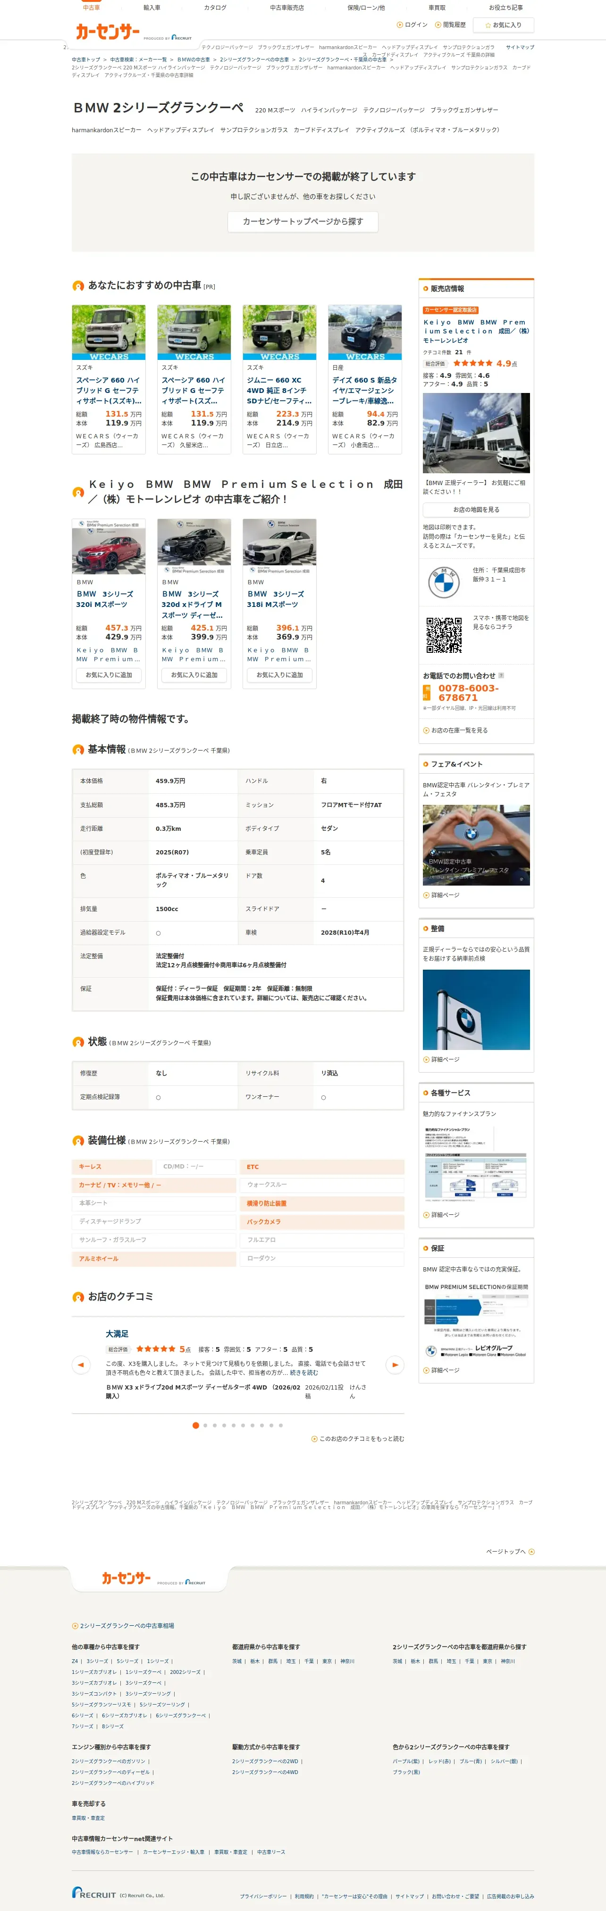Screen dimensions: 606x1911
Task: Open the 2シリーズグランクーペのハイブリッド link
Action: (x=113, y=1783)
